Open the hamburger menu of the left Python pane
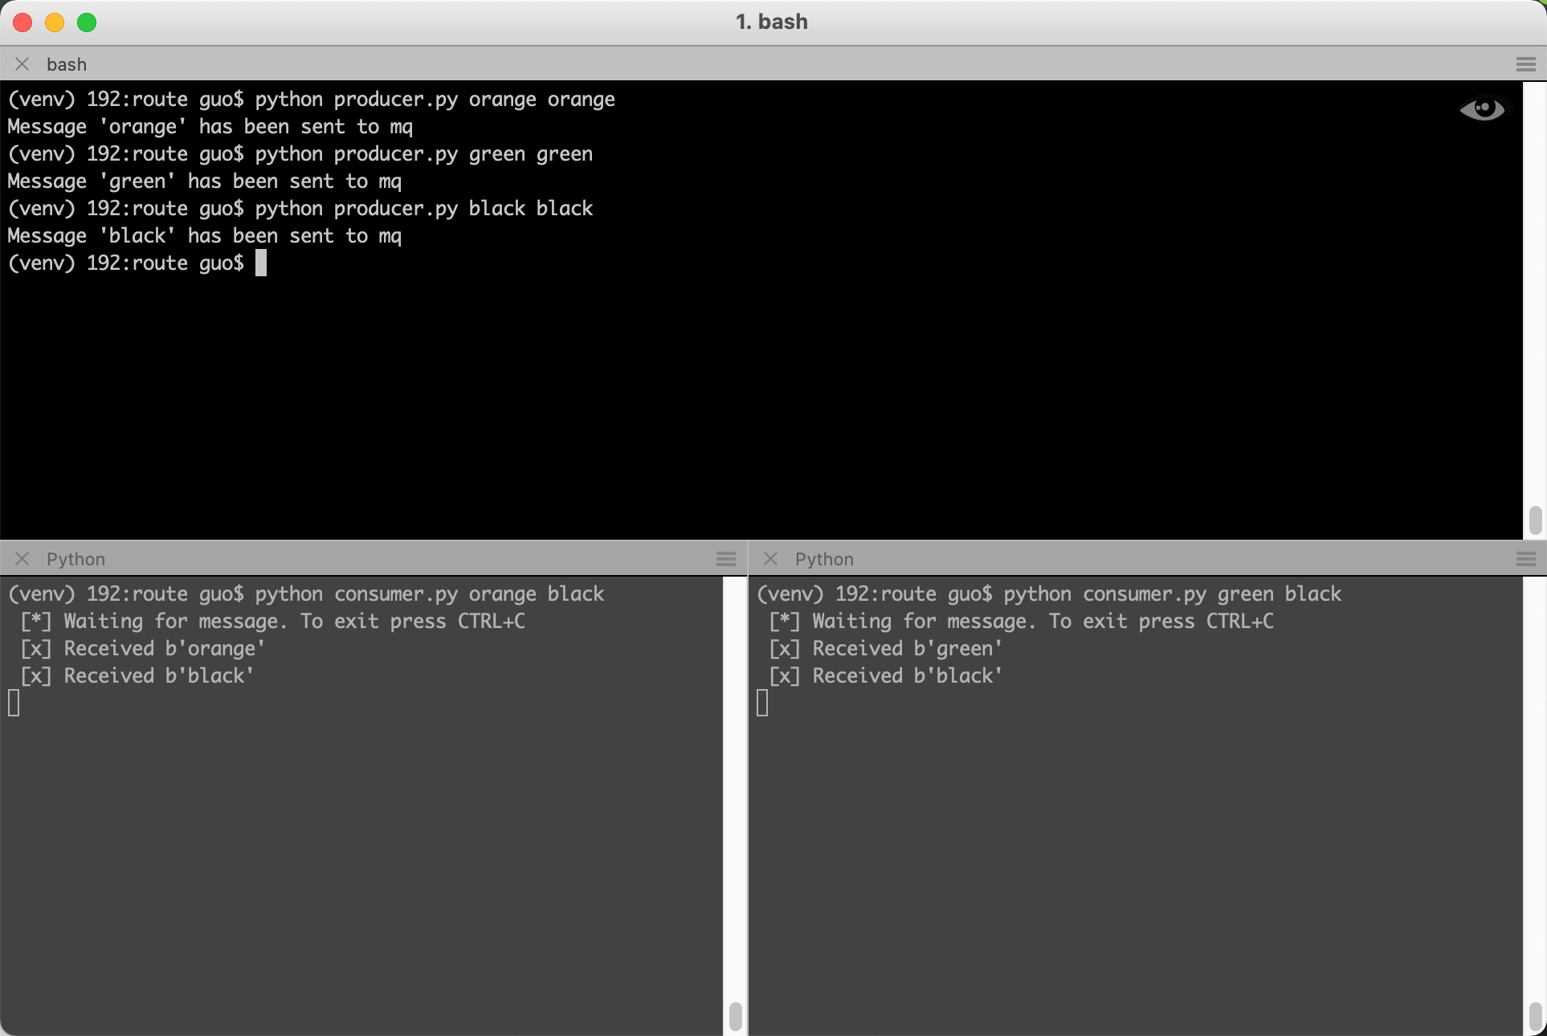The image size is (1547, 1036). (x=726, y=559)
